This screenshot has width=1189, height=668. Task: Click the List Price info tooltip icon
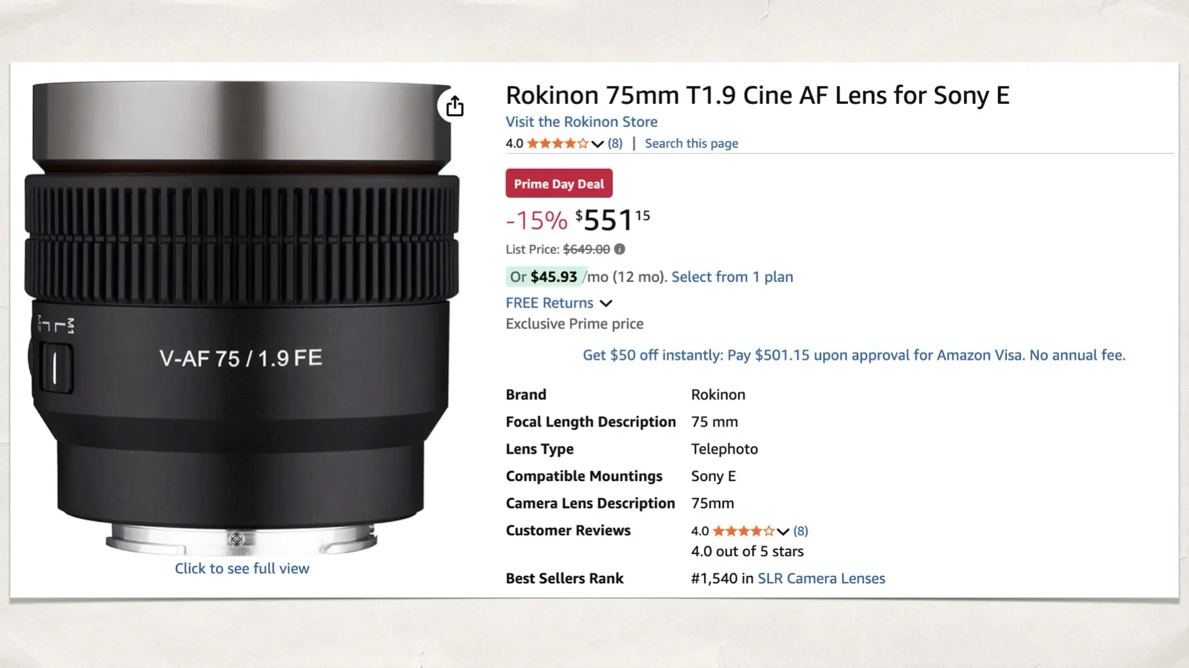(x=620, y=249)
